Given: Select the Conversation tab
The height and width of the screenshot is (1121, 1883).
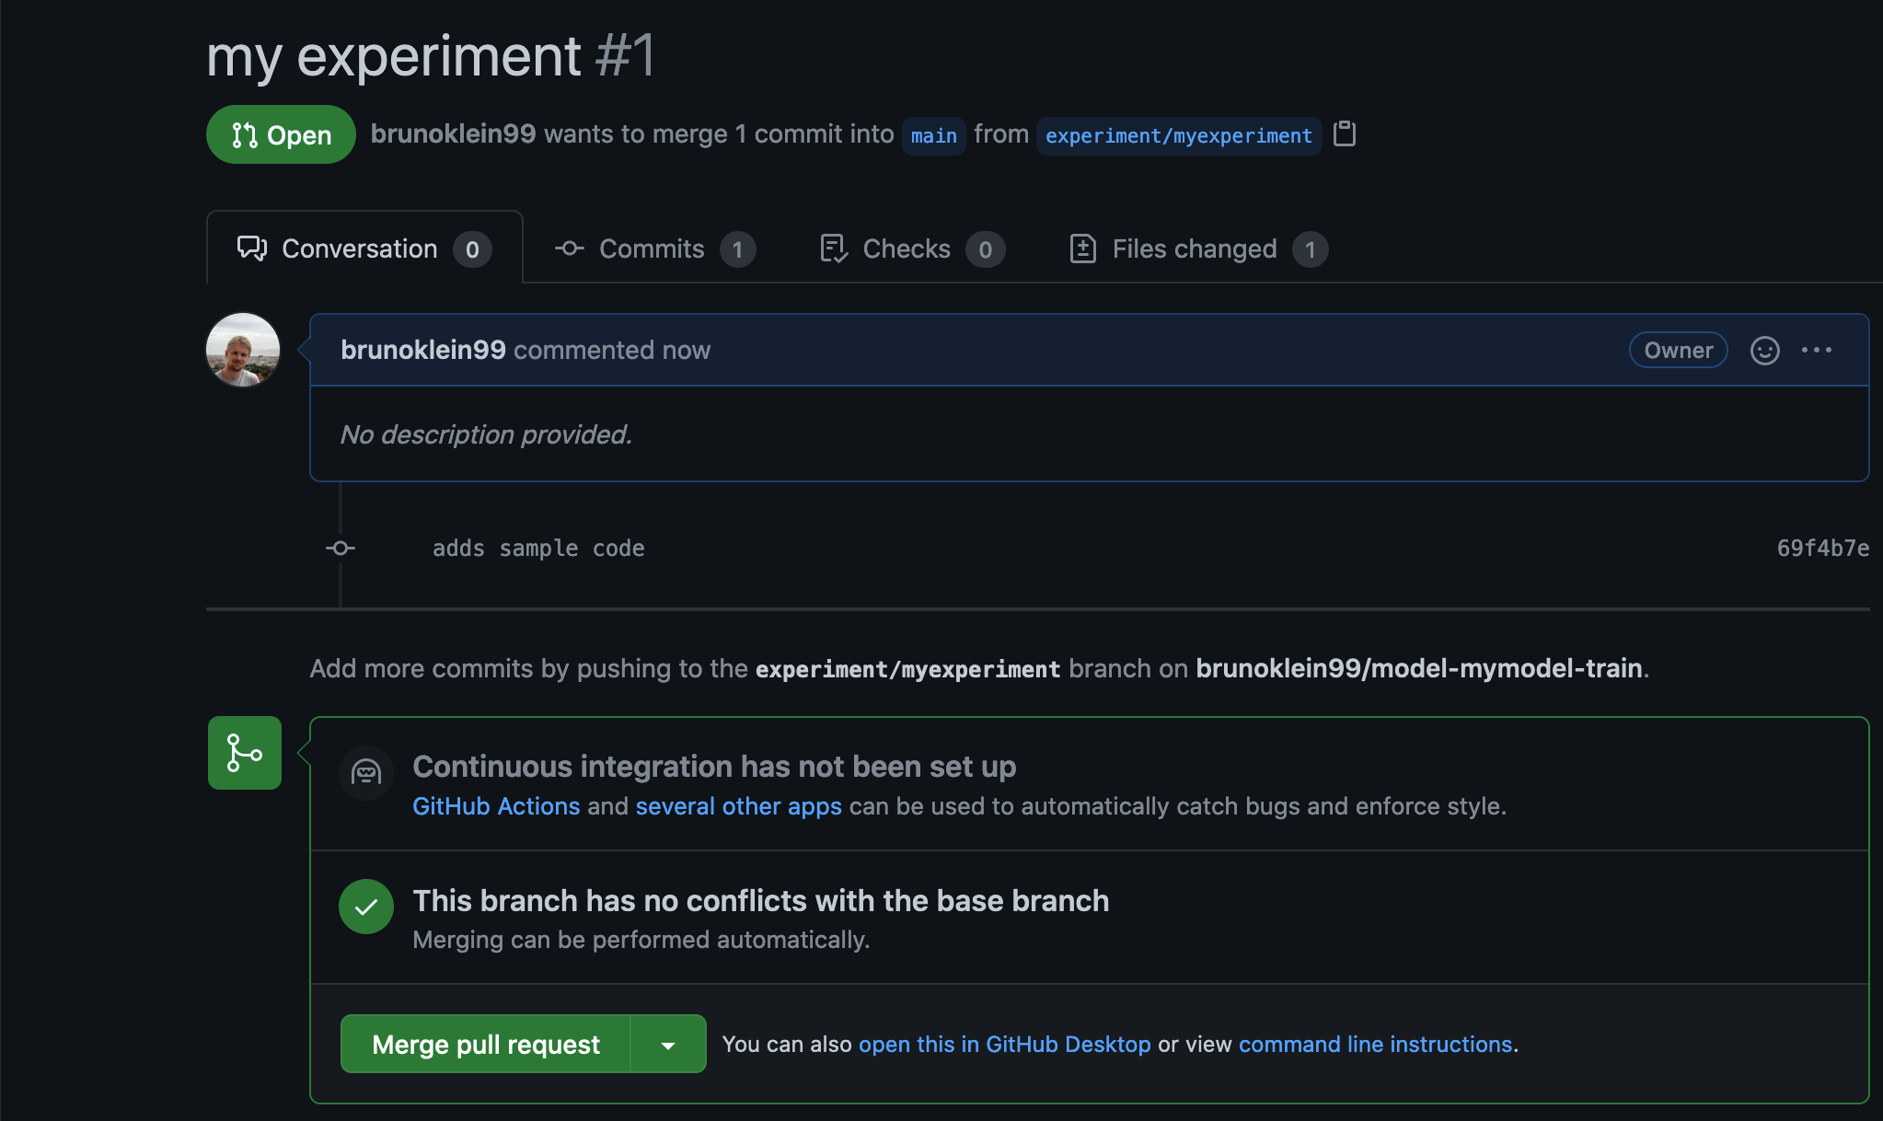Looking at the screenshot, I should tap(364, 249).
